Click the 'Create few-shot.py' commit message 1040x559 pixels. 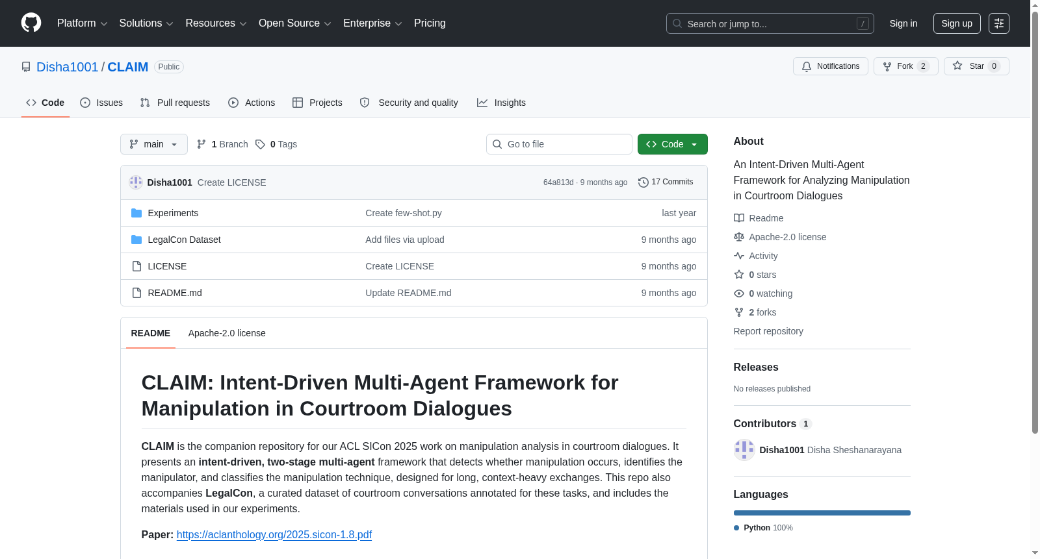404,213
